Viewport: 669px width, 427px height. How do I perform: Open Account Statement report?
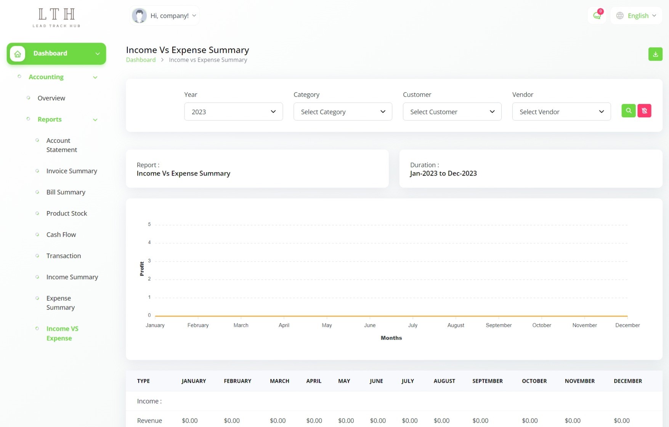pos(62,145)
